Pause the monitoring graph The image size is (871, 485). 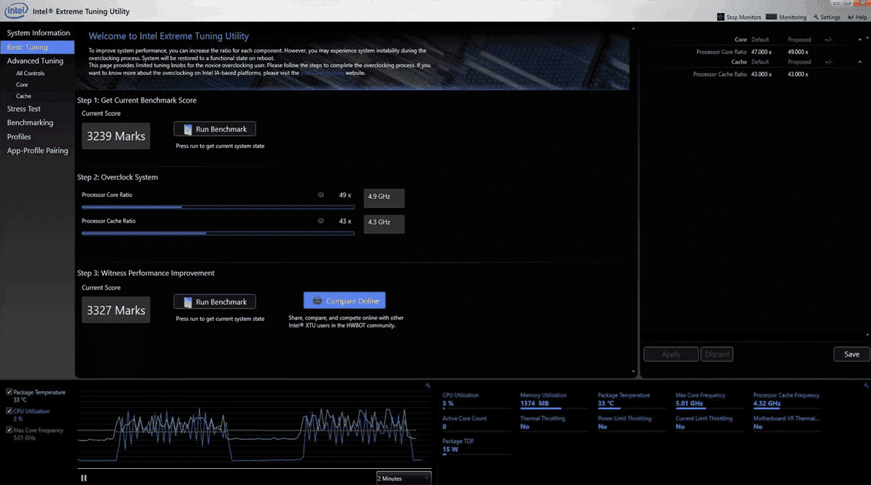pos(83,478)
